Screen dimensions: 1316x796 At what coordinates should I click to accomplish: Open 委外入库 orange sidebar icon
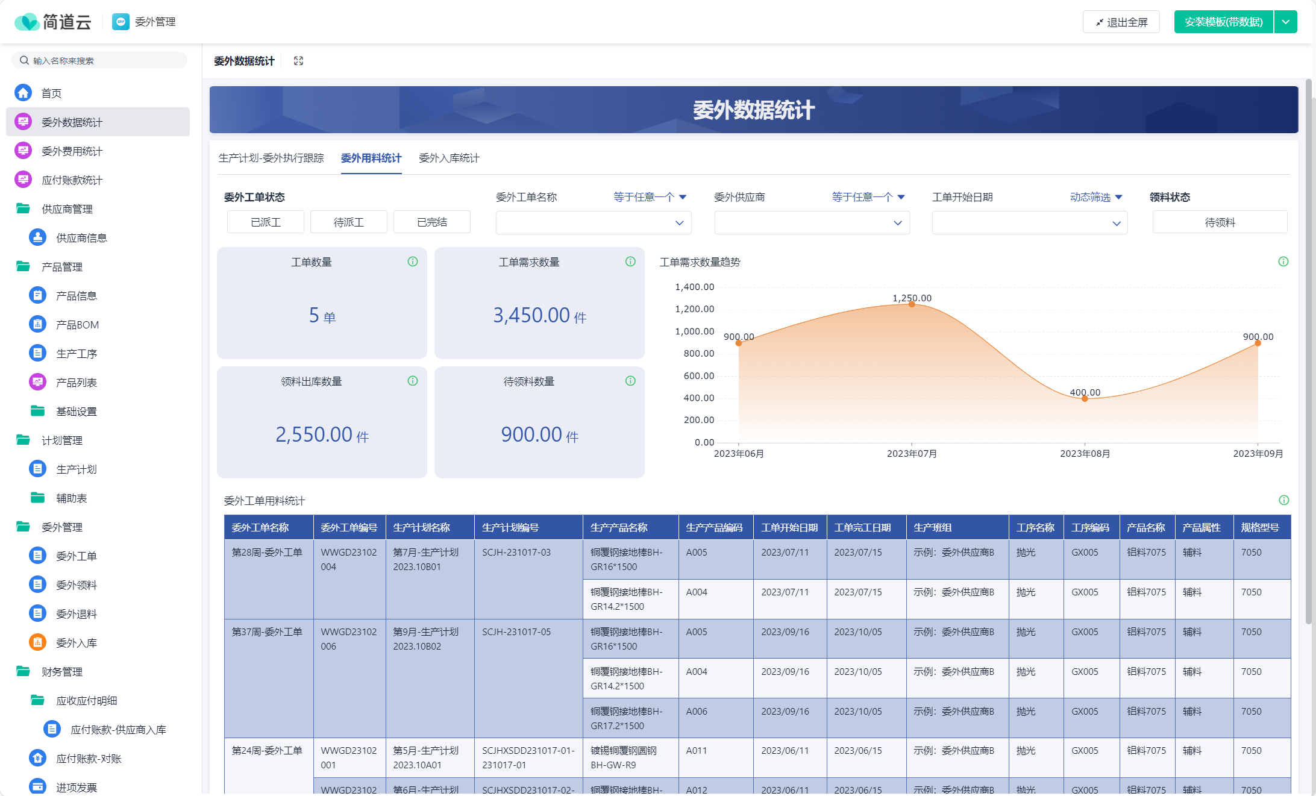point(37,642)
